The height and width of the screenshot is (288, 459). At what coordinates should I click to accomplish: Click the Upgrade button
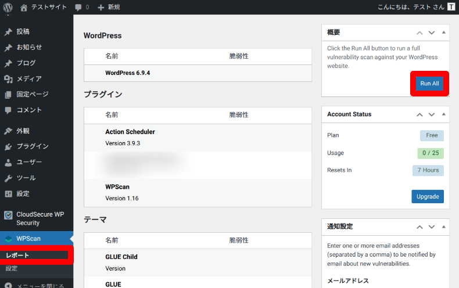[x=428, y=196]
